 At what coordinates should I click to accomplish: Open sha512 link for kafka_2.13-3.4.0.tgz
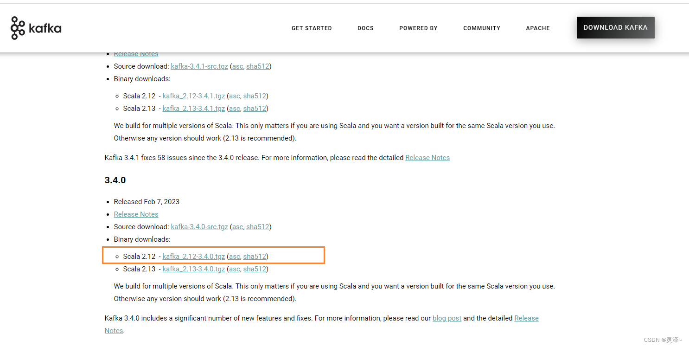255,269
